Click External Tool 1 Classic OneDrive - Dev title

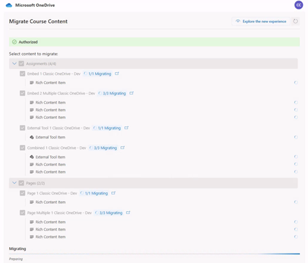[59, 128]
